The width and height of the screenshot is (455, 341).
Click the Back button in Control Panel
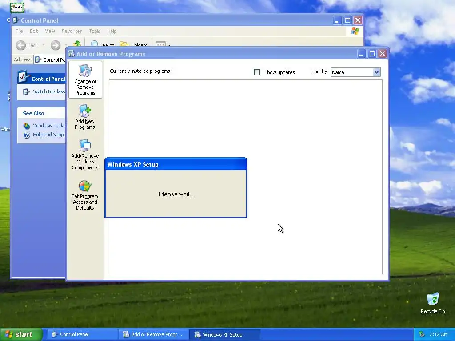click(x=27, y=45)
